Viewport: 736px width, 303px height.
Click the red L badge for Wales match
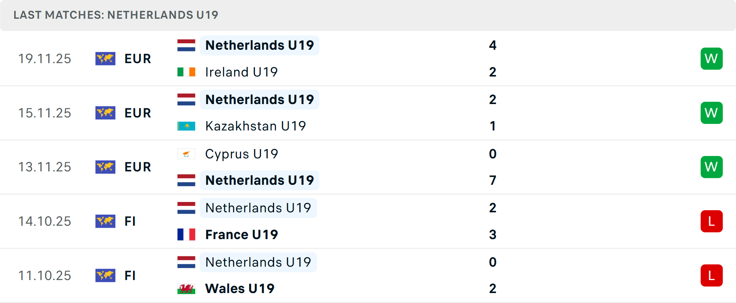point(711,275)
